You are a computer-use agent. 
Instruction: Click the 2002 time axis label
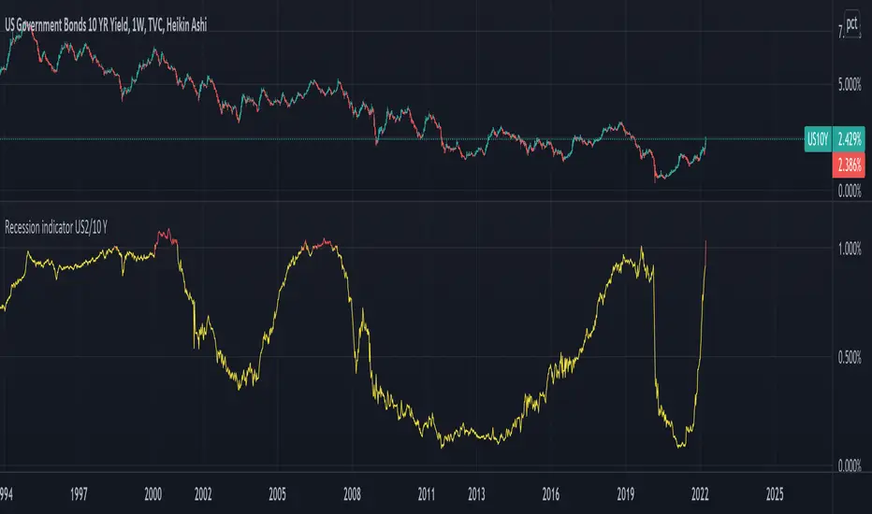point(203,494)
